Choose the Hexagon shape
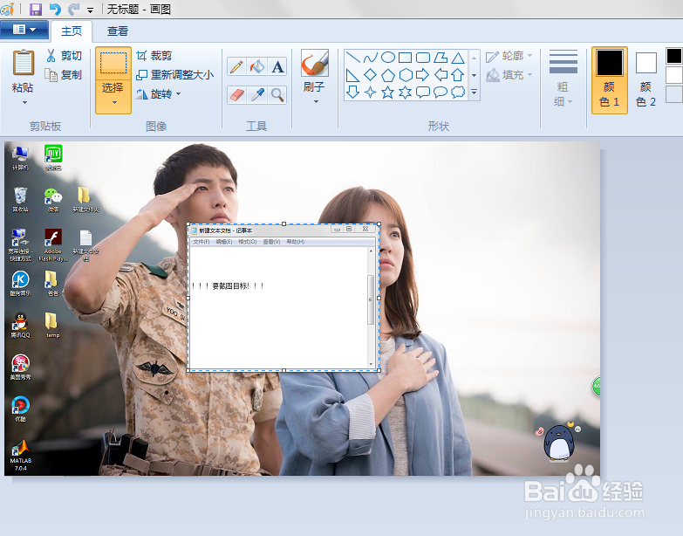 coord(405,75)
